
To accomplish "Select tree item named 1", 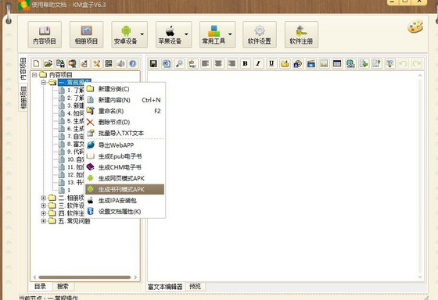I will (69, 190).
